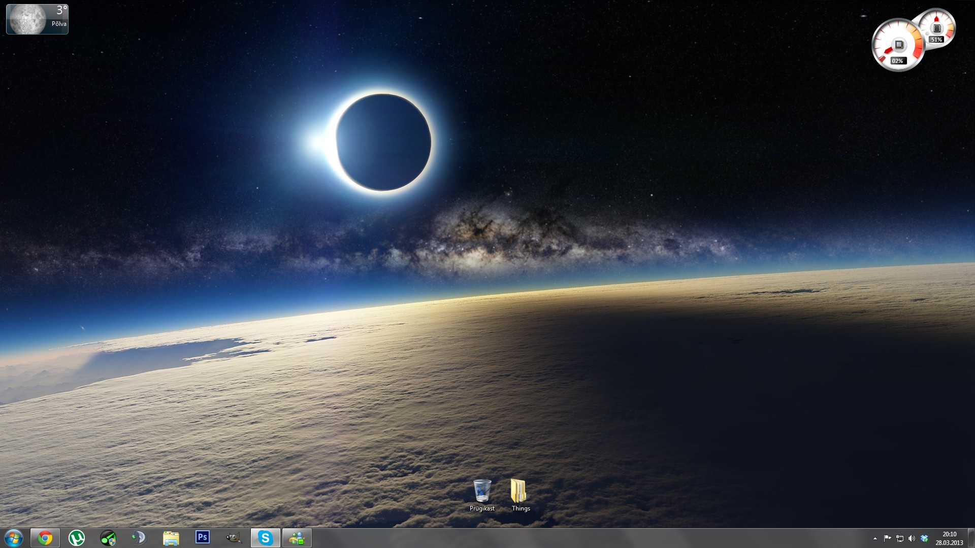Open the volume speaker control
This screenshot has width=975, height=548.
coord(912,538)
